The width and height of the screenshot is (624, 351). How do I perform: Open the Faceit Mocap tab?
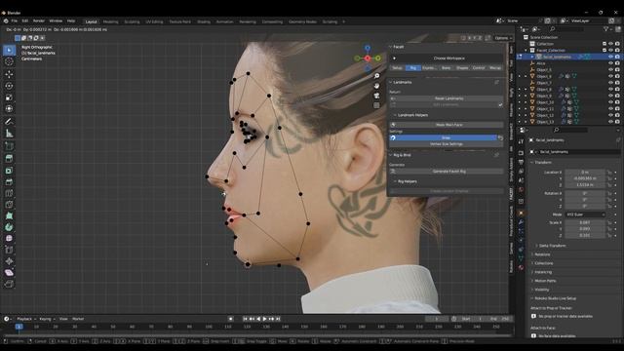pyautogui.click(x=495, y=68)
